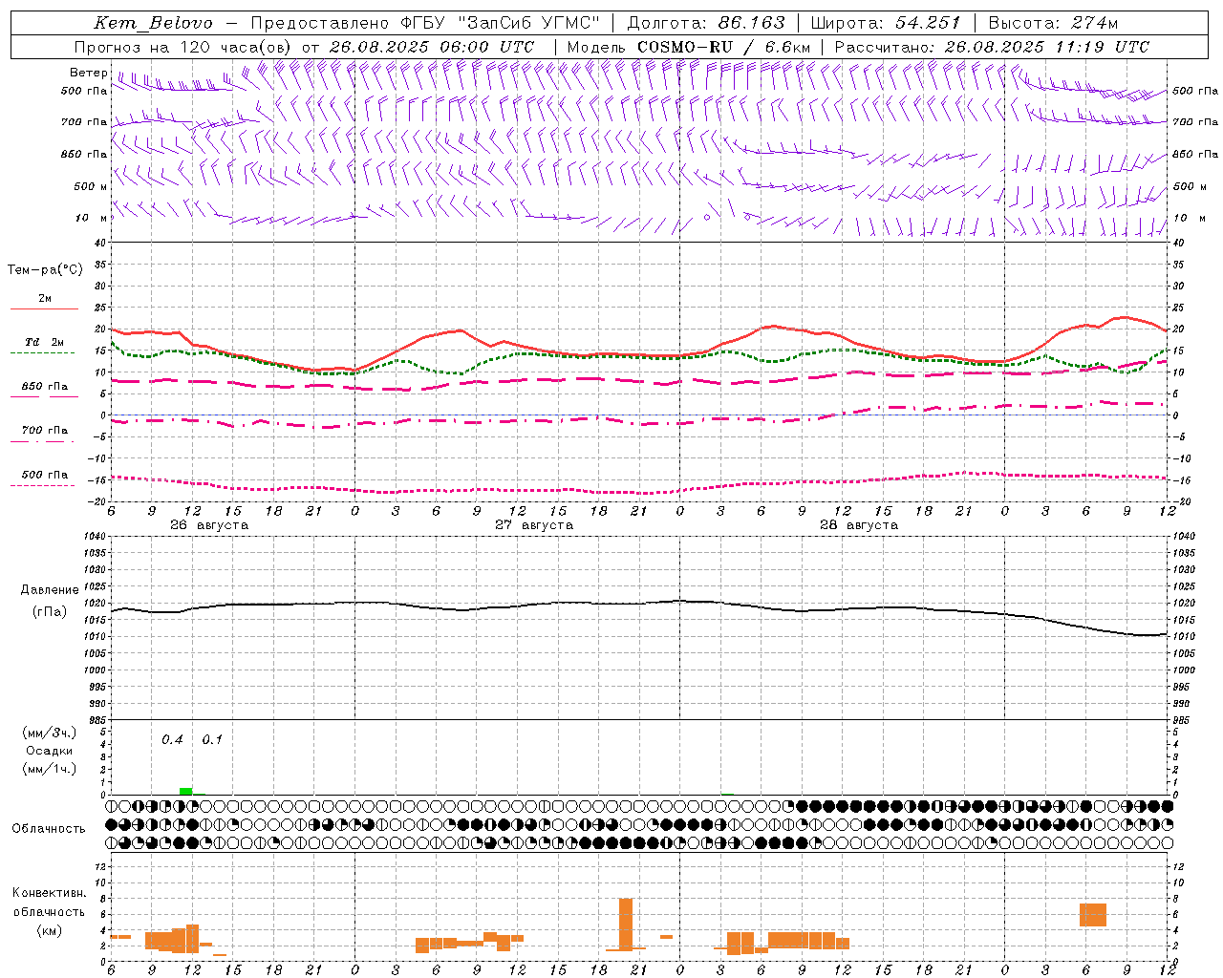Click the red '2м' temperature legend line
The width and height of the screenshot is (1223, 978).
point(44,308)
